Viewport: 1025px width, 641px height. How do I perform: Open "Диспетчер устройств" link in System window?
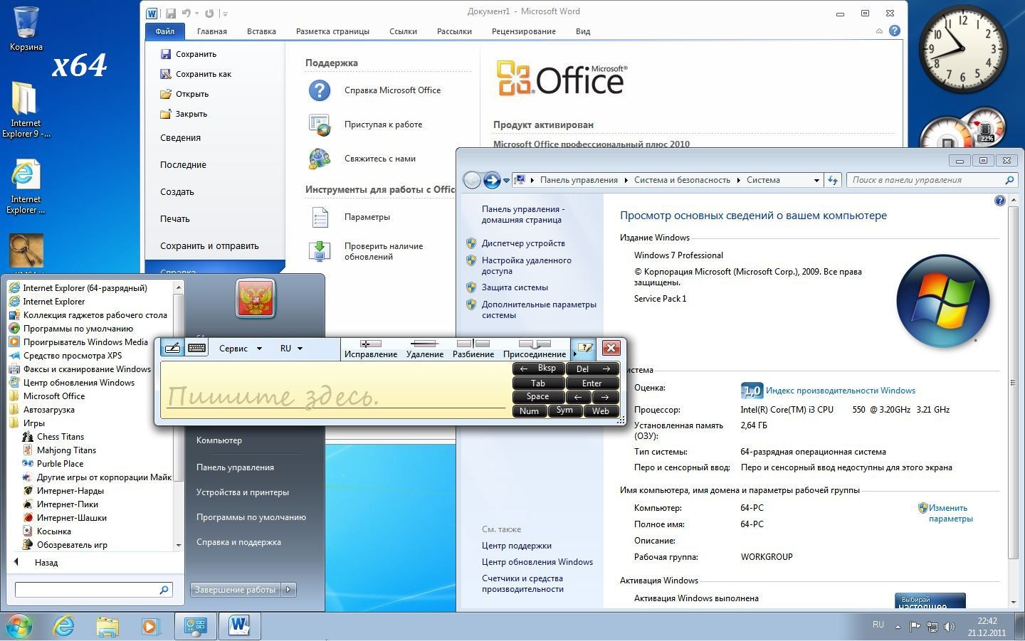[x=523, y=243]
